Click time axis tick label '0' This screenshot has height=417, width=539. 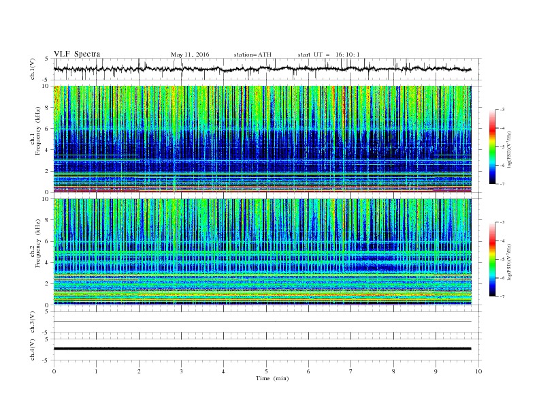pyautogui.click(x=54, y=371)
